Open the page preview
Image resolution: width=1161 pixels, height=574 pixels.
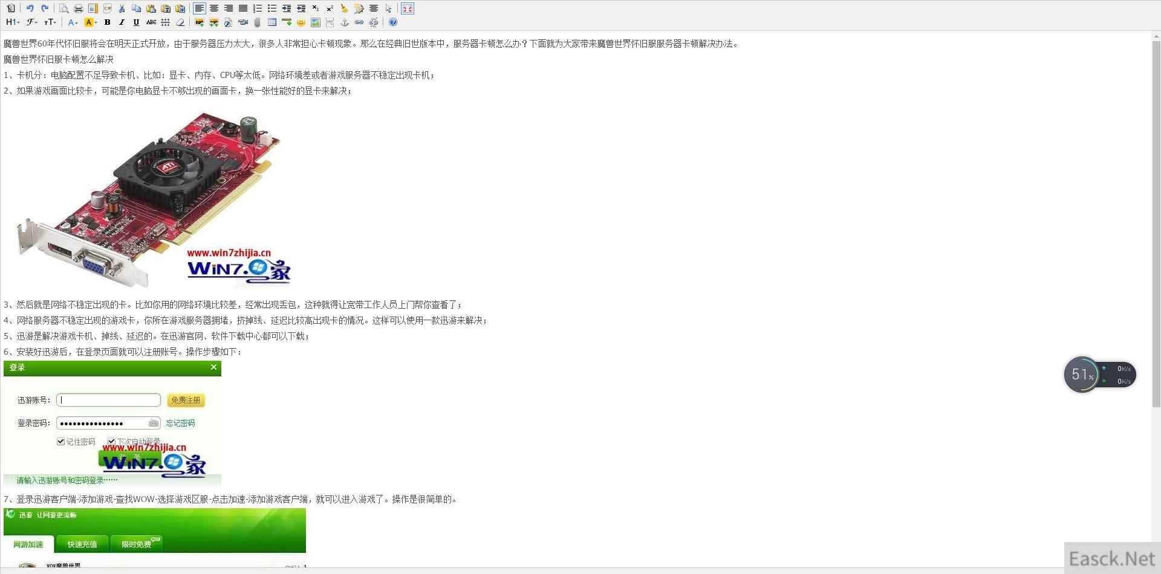tap(63, 8)
